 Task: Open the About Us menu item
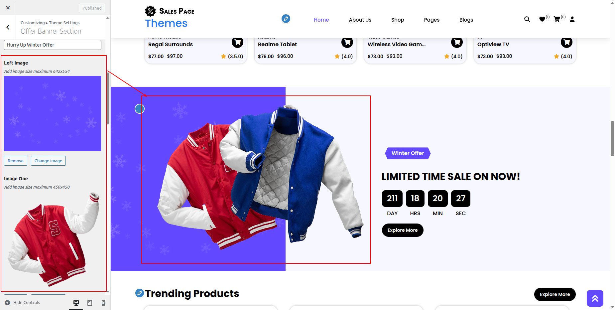360,20
